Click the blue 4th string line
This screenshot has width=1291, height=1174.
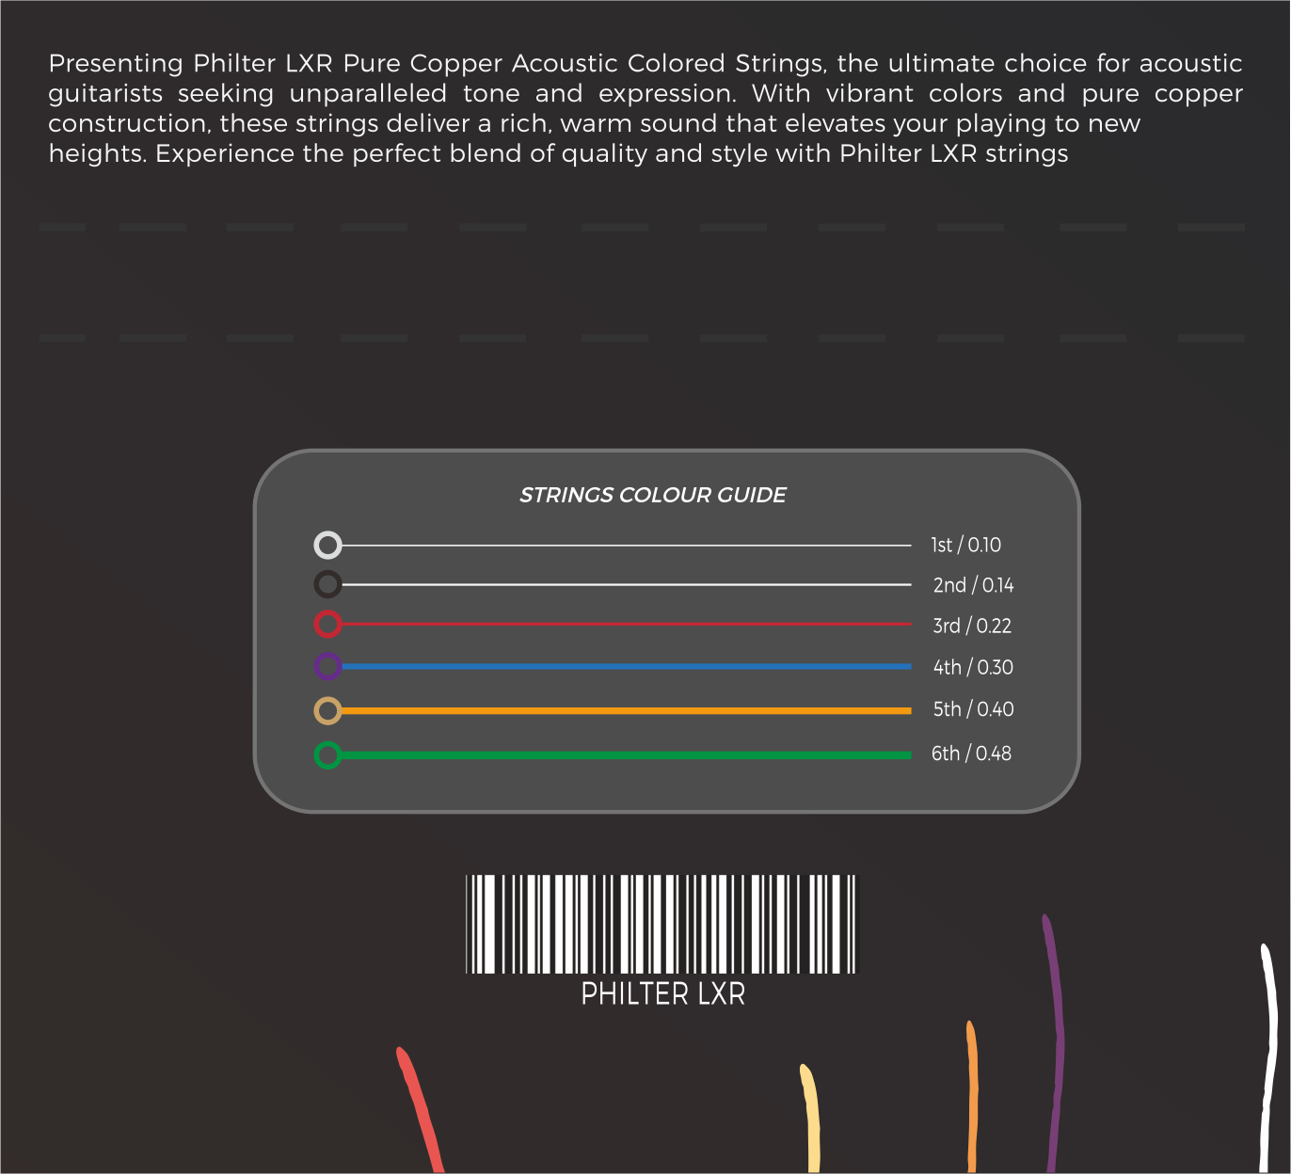point(626,666)
